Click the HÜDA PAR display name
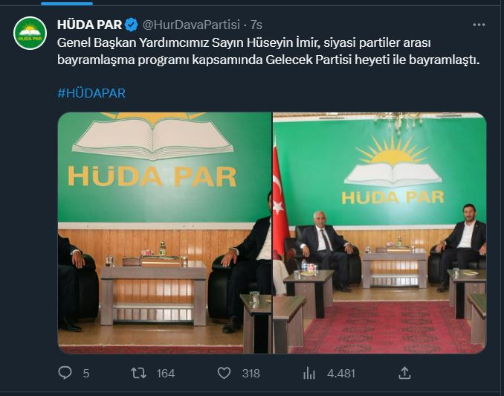Viewport: 504px width, 396px height. click(89, 25)
